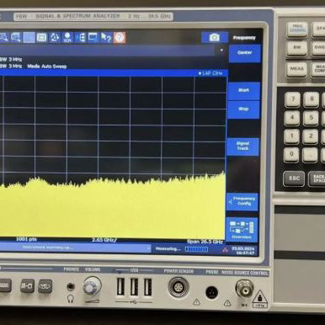The height and width of the screenshot is (325, 325).
Task: Push the ESC key on the keypad
Action: point(294,178)
